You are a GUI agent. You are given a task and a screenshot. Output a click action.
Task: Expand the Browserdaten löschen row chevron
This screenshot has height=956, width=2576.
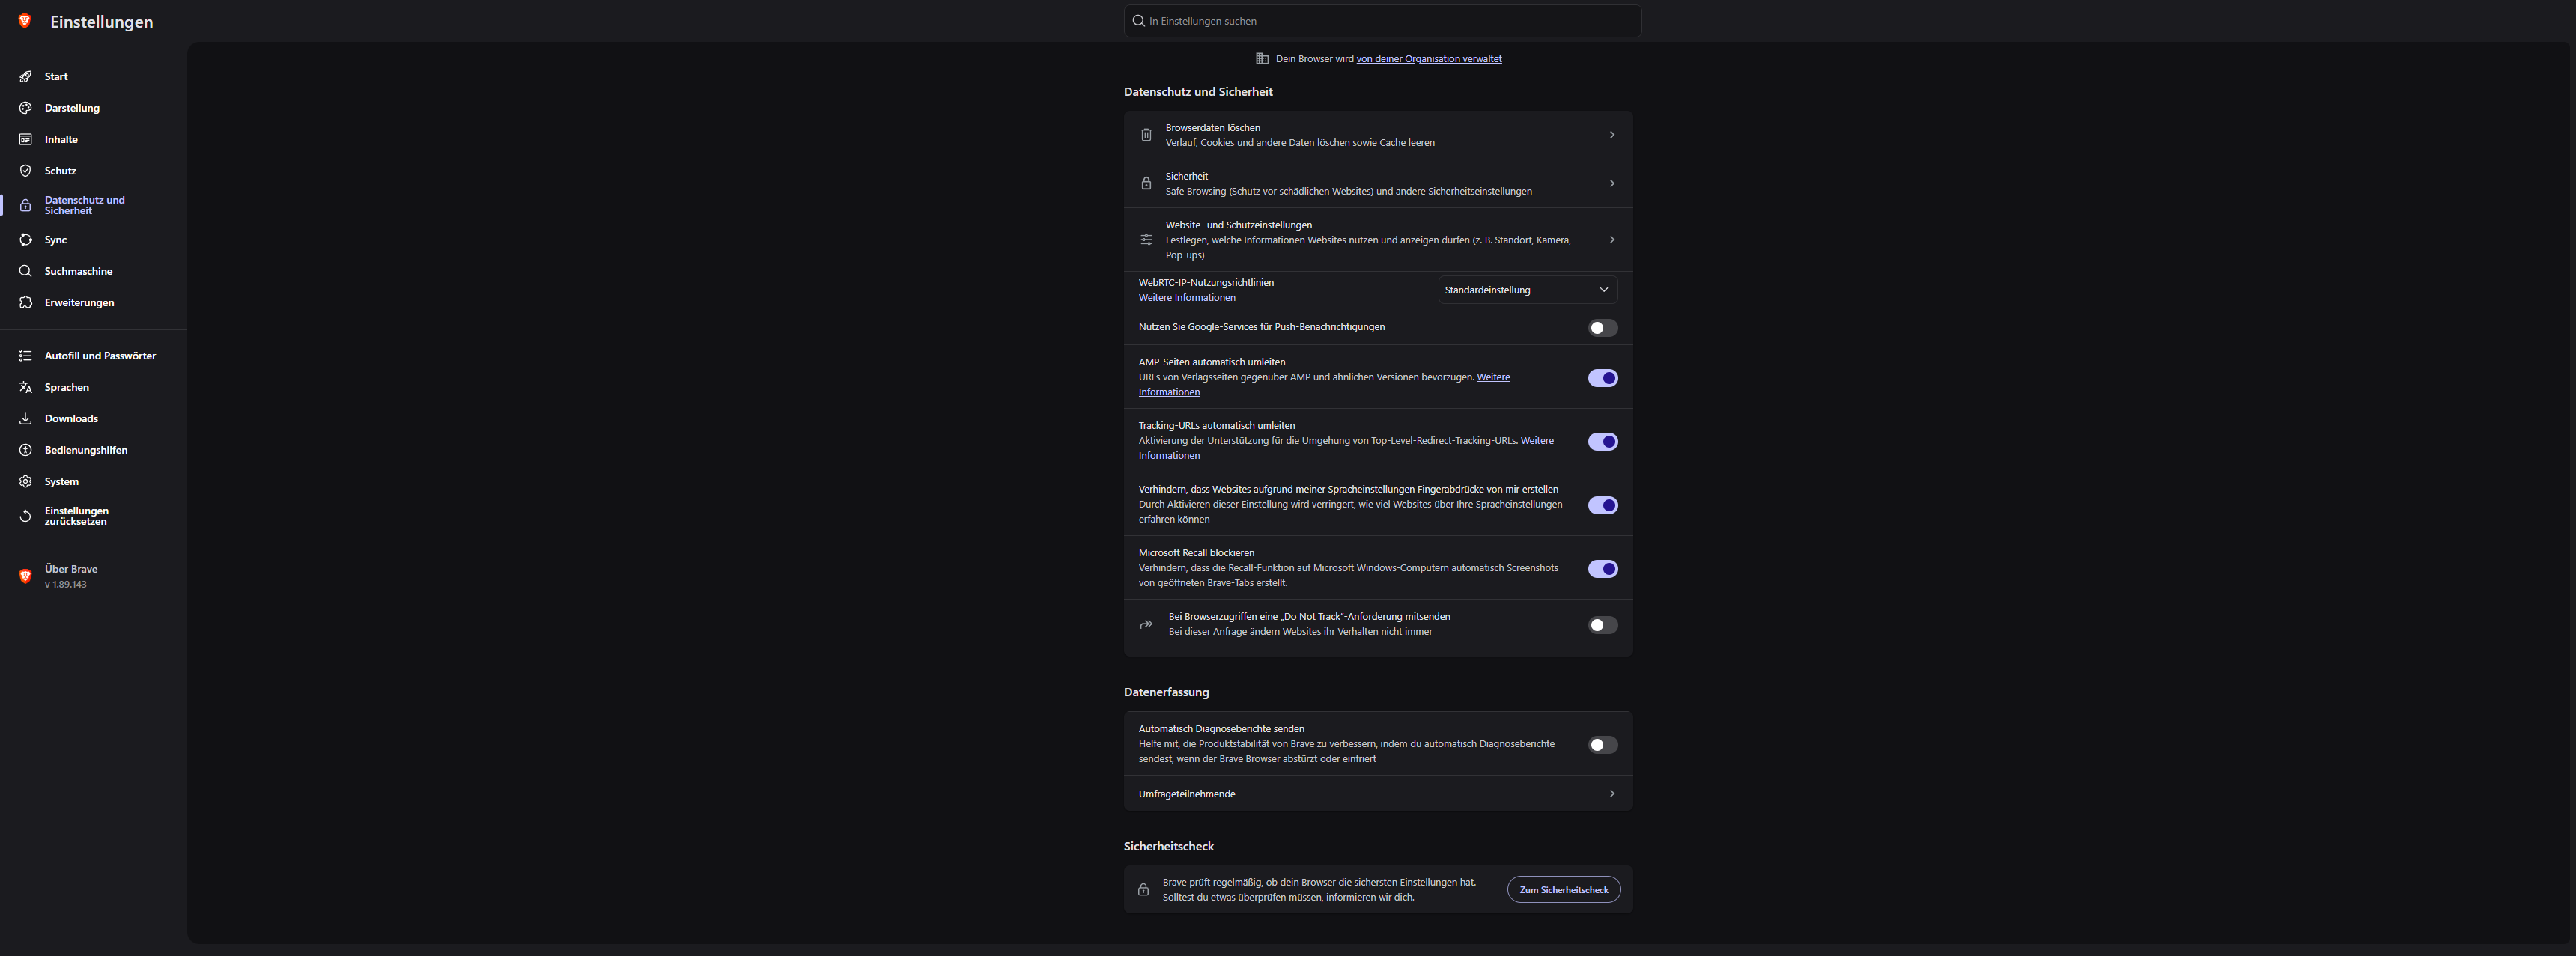click(x=1611, y=135)
